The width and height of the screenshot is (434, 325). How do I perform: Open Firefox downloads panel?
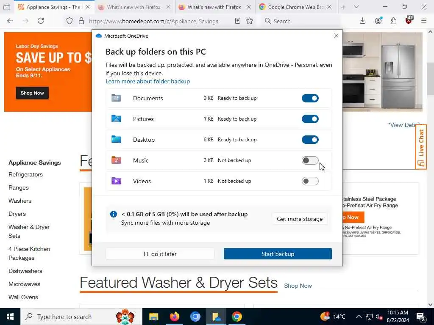coord(363,21)
